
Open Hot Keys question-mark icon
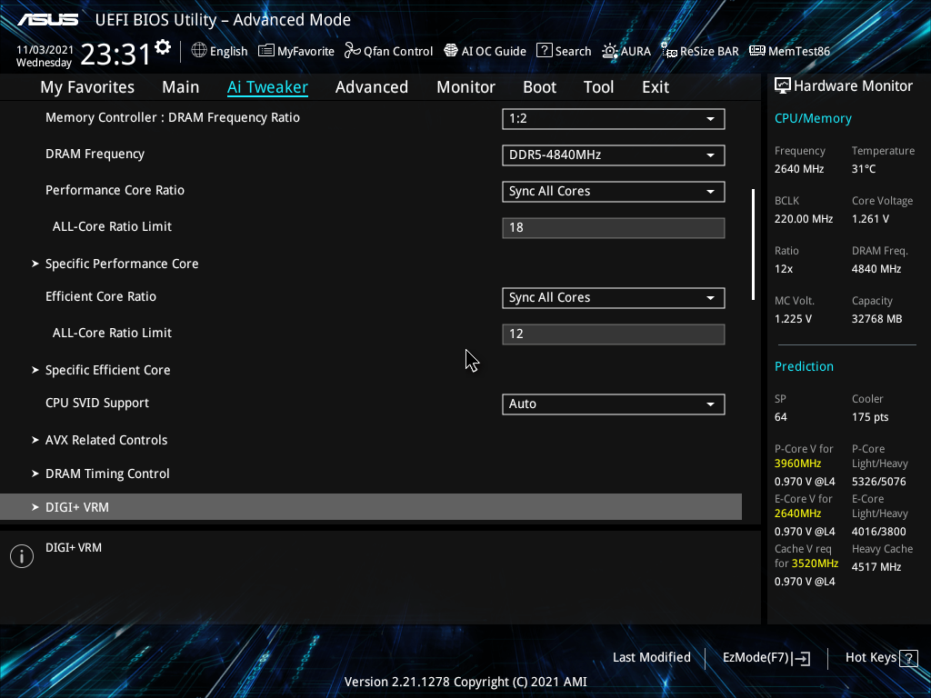point(909,658)
